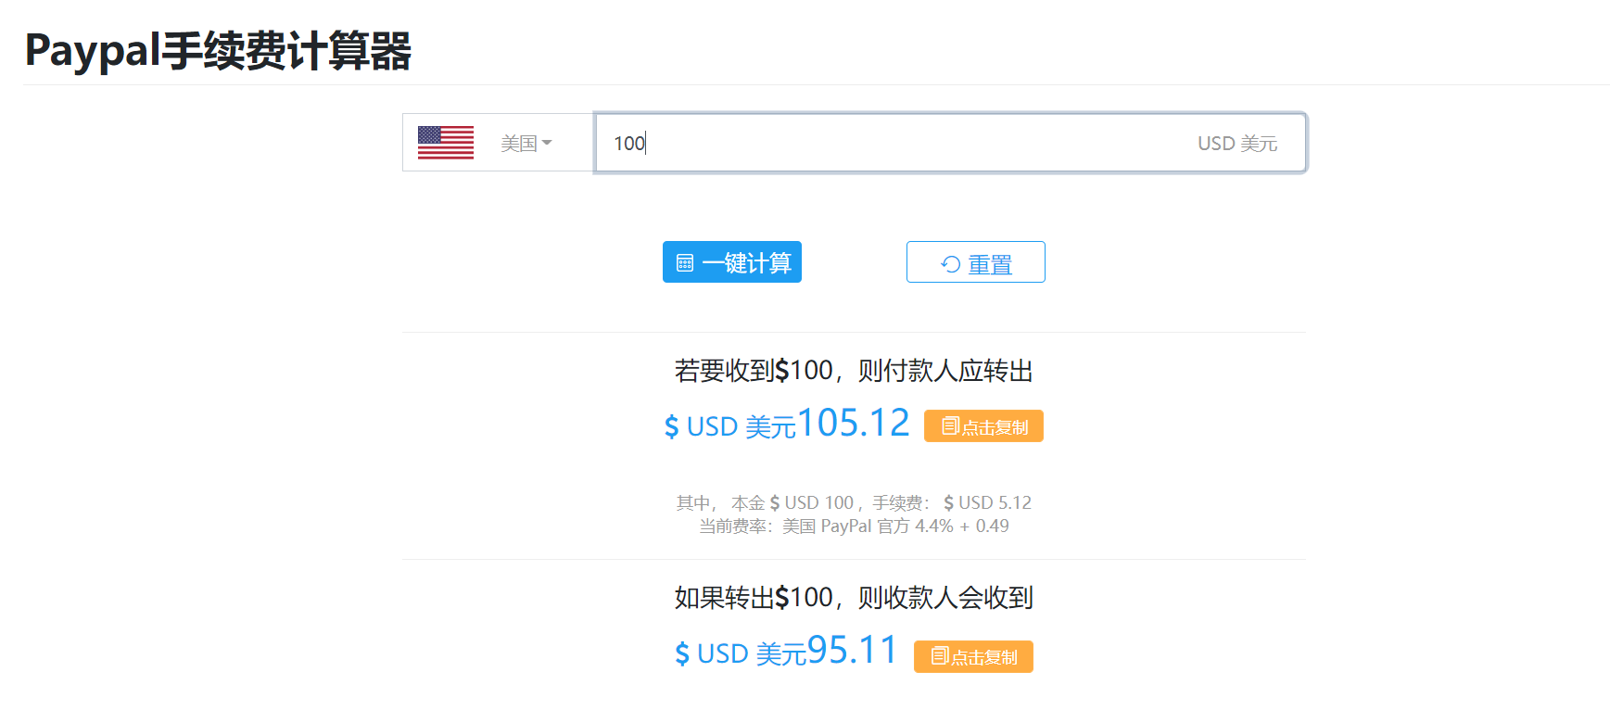This screenshot has width=1610, height=710.
Task: Click the United States flag icon
Action: 446,143
